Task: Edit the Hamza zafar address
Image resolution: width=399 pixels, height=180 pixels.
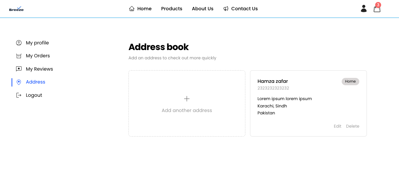Action: [337, 126]
